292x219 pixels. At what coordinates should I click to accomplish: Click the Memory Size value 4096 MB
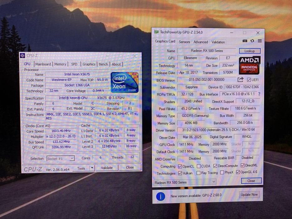pyautogui.click(x=191, y=123)
